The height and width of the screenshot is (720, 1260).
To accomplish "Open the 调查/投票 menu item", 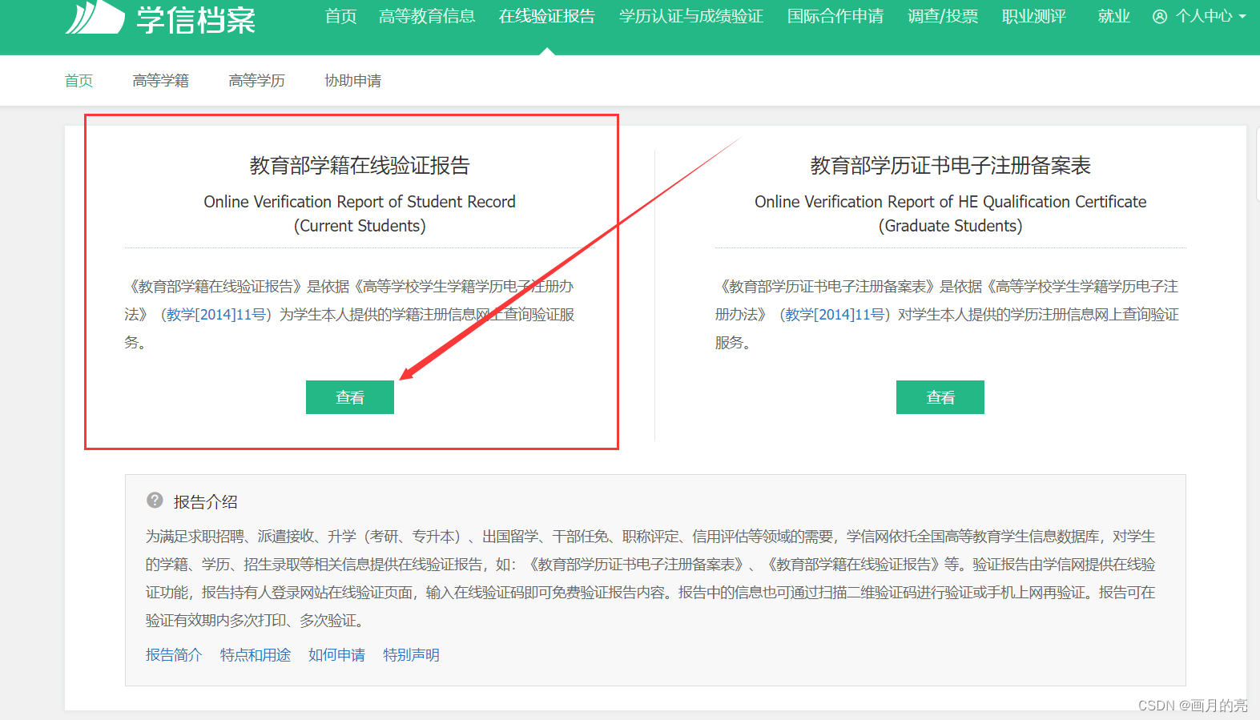I will click(x=943, y=17).
